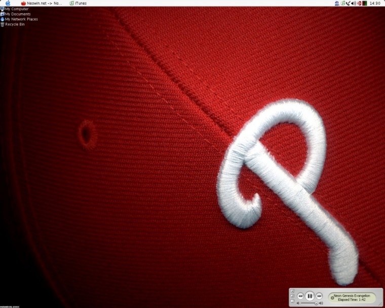The width and height of the screenshot is (385, 308).
Task: Click the bottom mini player window button
Action: coord(292,301)
